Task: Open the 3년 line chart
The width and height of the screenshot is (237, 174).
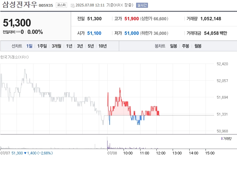Action: (x=80, y=46)
